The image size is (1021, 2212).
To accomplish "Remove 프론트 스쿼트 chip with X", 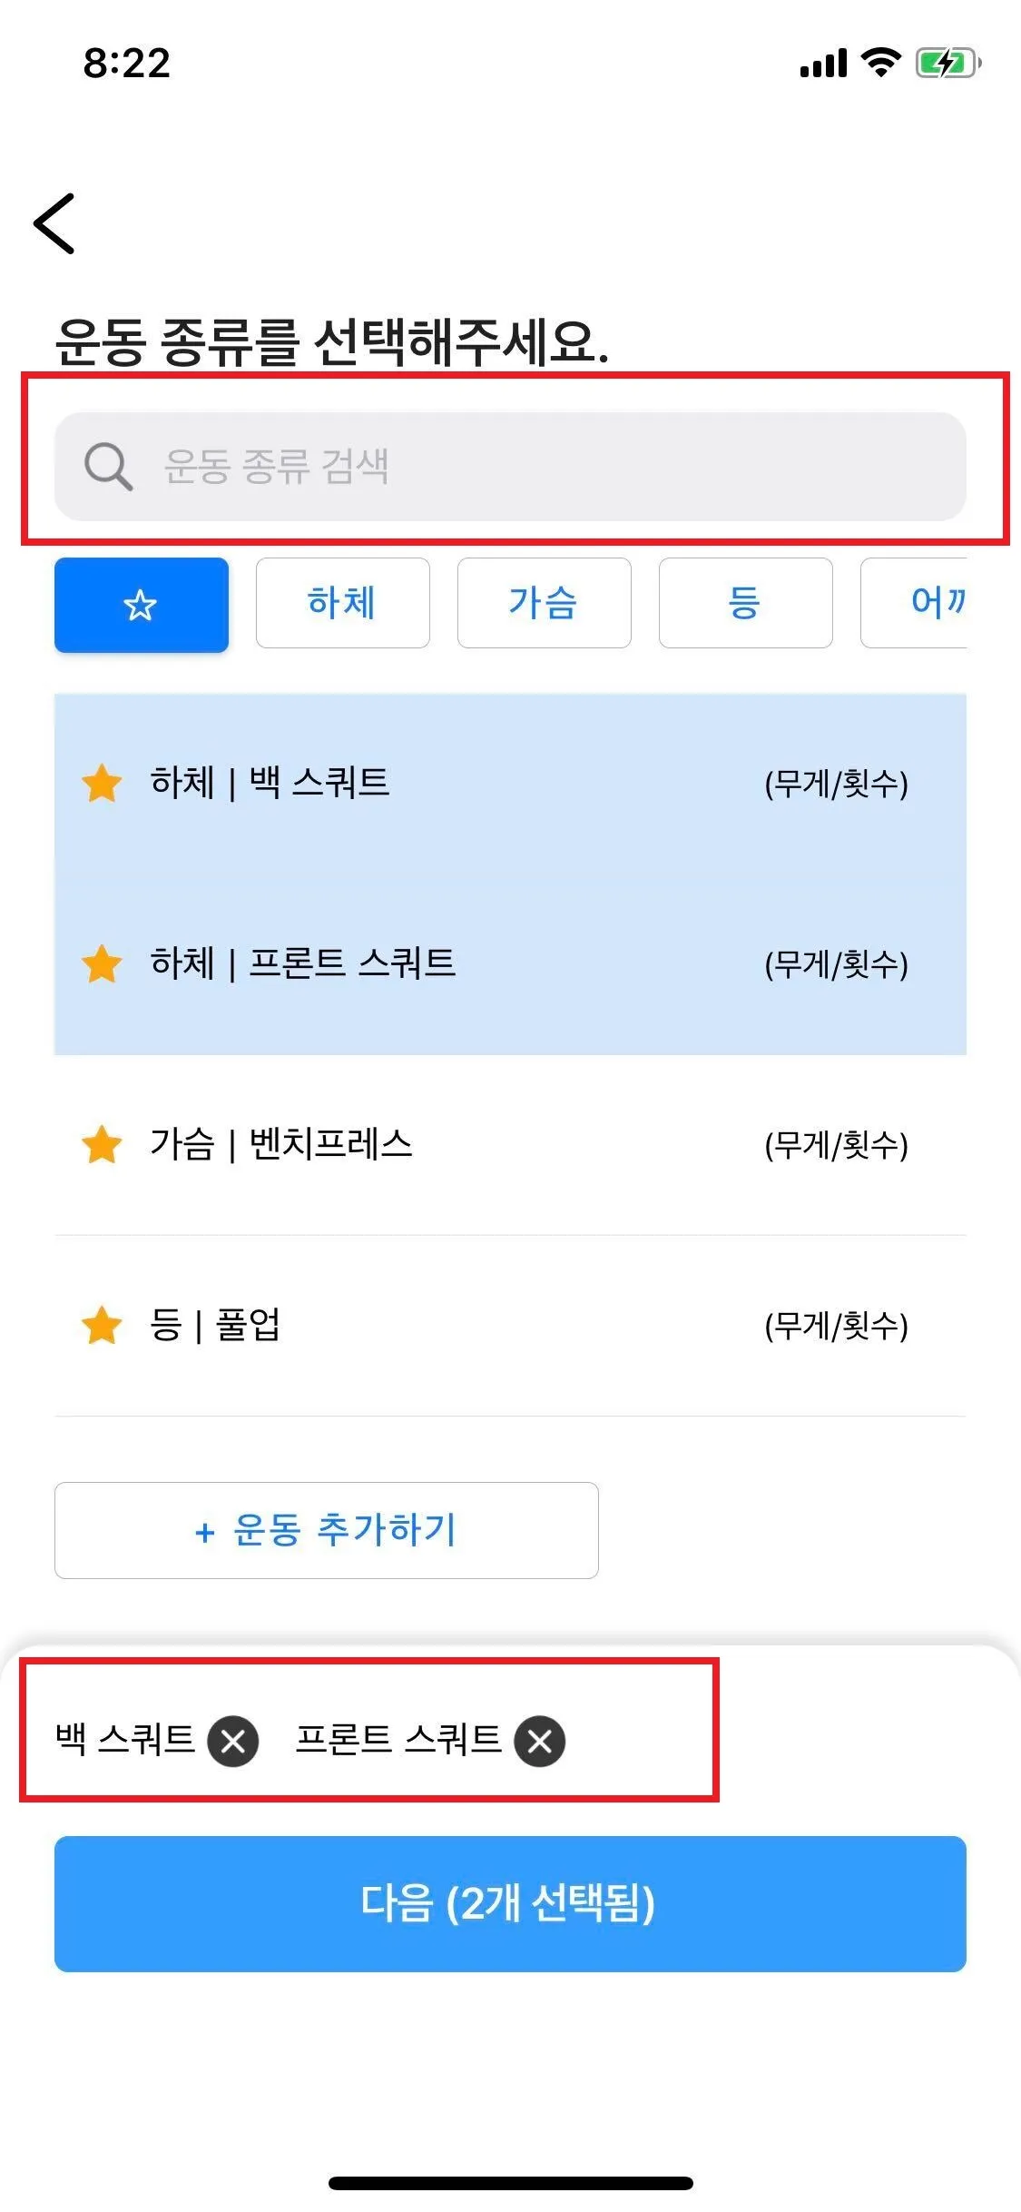I will coord(540,1742).
